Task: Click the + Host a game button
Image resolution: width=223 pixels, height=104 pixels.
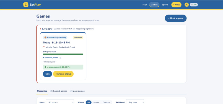Action: tap(176, 18)
